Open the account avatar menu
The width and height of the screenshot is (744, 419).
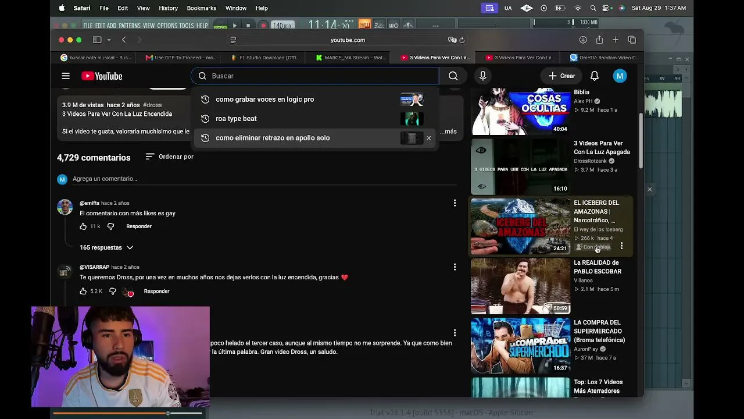(620, 76)
